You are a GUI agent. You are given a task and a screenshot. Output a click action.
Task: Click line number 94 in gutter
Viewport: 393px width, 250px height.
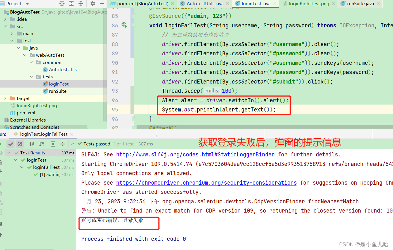[115, 100]
